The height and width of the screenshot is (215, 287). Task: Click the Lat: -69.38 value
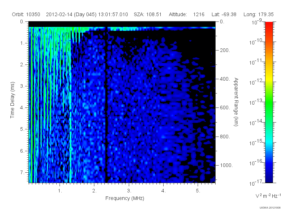(224, 14)
